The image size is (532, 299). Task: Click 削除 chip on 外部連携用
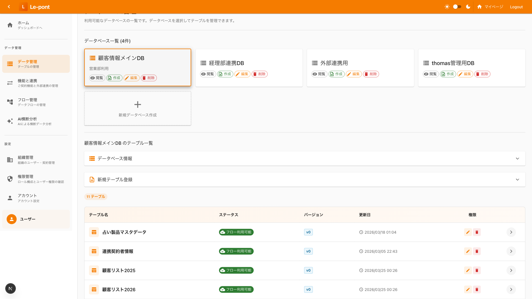point(371,74)
